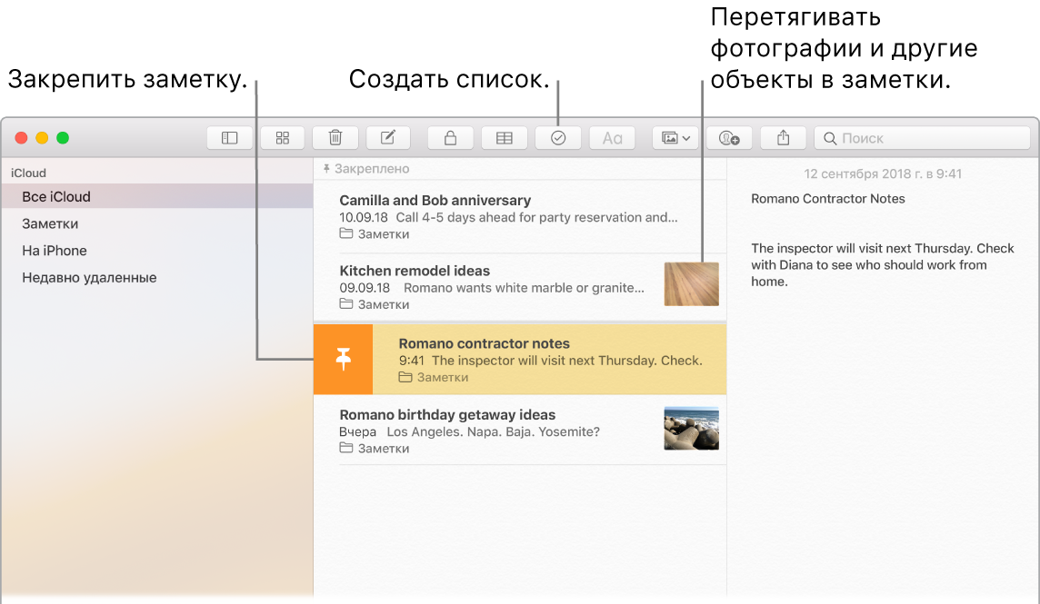This screenshot has height=604, width=1040.
Task: Insert a table into the note
Action: click(x=504, y=137)
